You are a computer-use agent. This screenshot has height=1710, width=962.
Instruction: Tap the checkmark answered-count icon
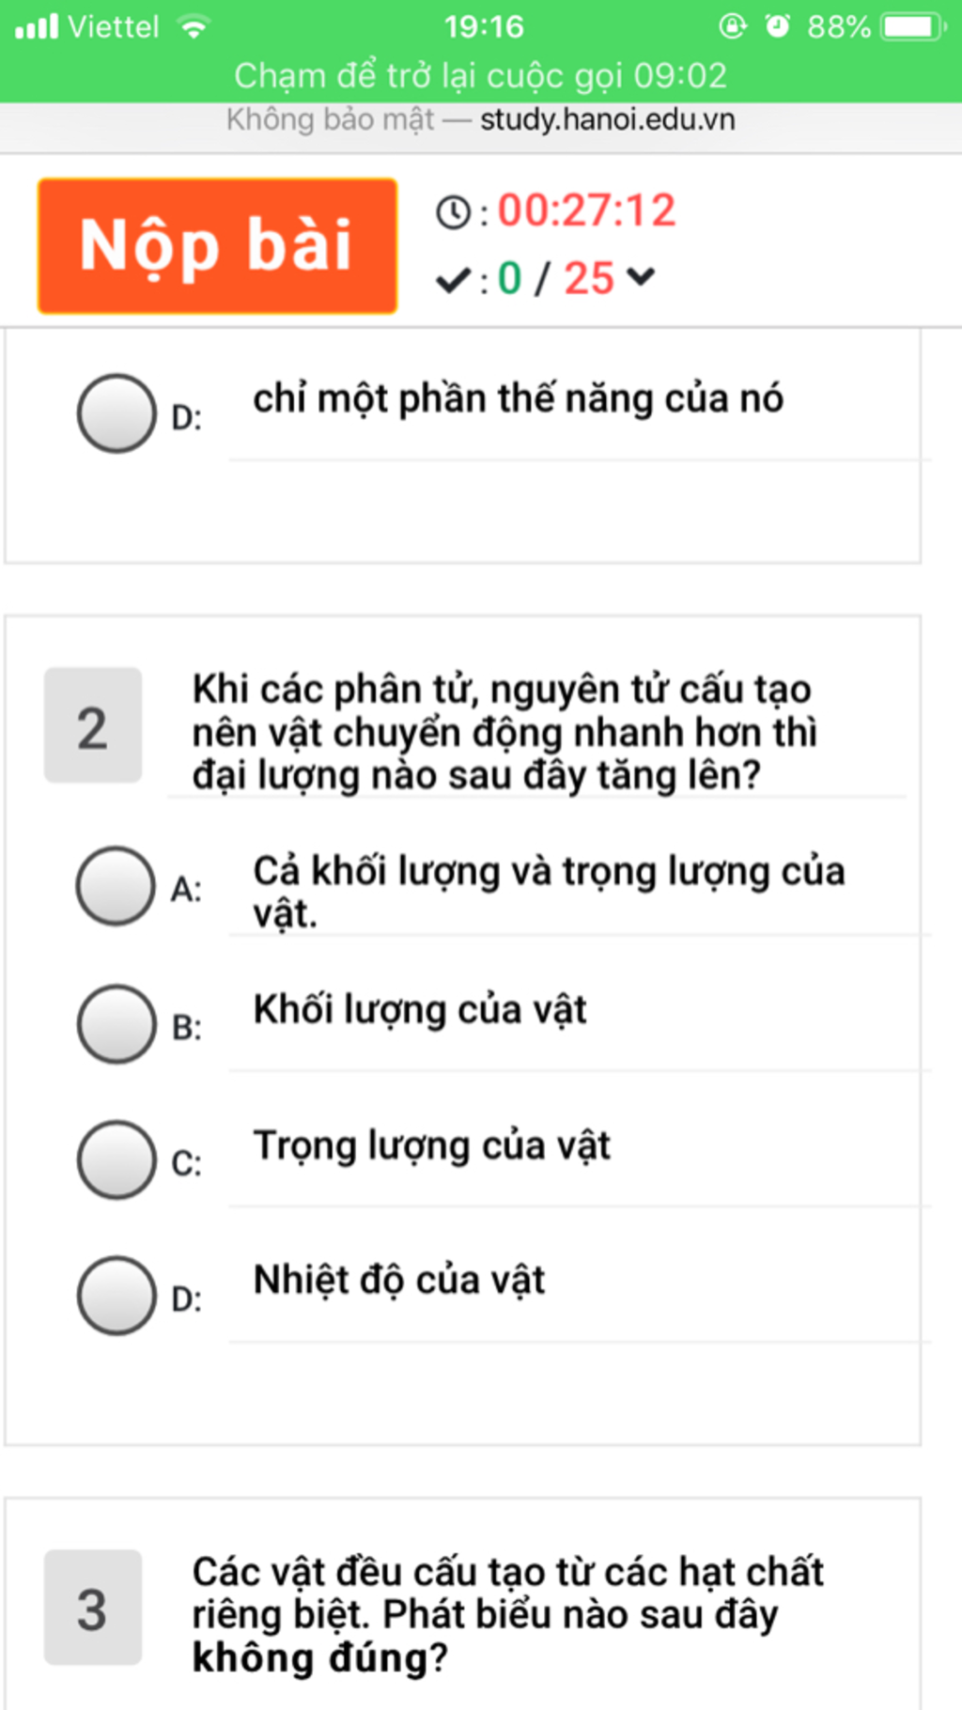click(x=453, y=279)
